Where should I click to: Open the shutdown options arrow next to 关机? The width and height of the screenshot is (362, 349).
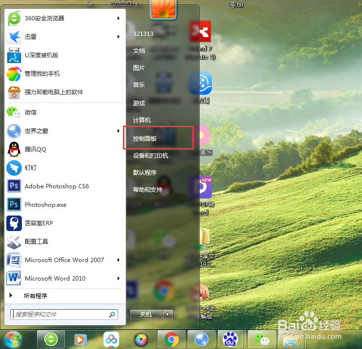pos(168,314)
